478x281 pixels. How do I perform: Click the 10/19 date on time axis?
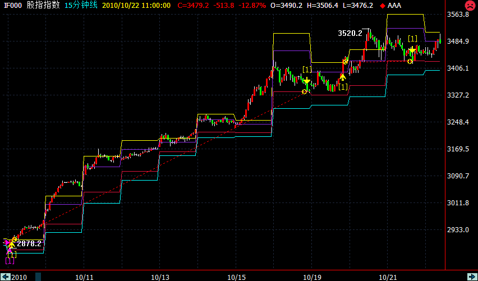click(x=311, y=277)
